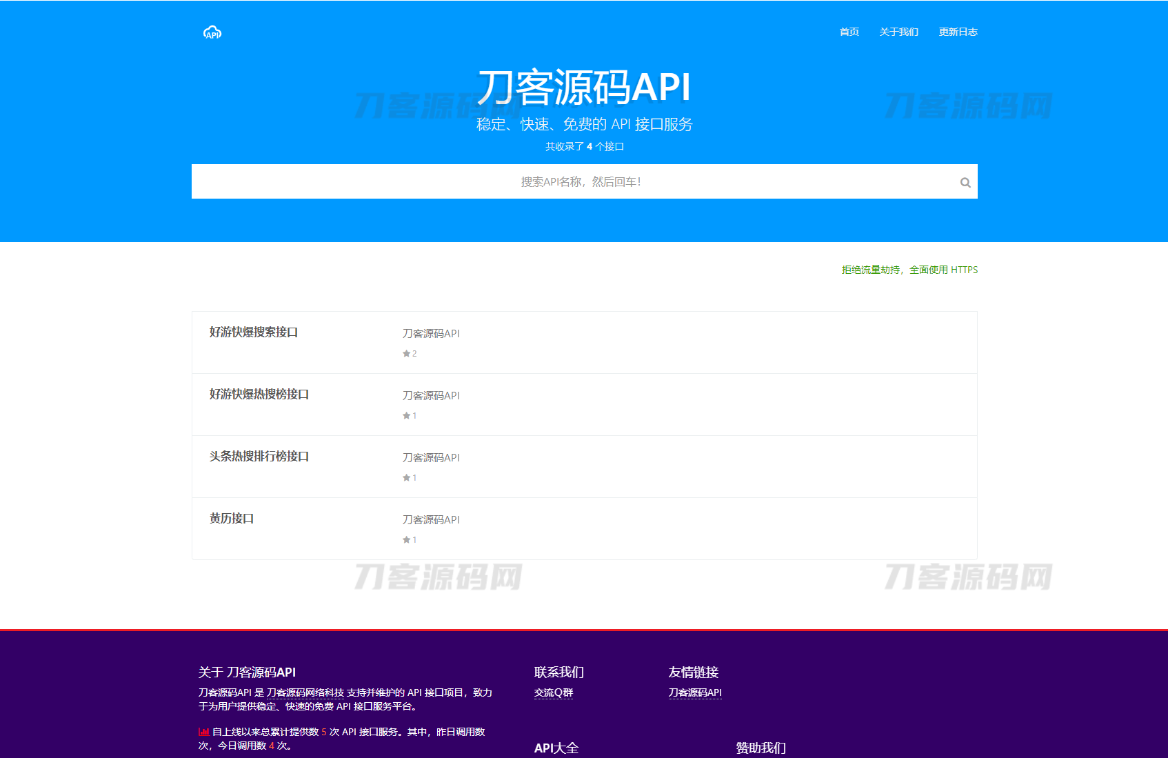Click the 拒绝流量劫持 HTTPS notice
The height and width of the screenshot is (758, 1168).
click(909, 270)
